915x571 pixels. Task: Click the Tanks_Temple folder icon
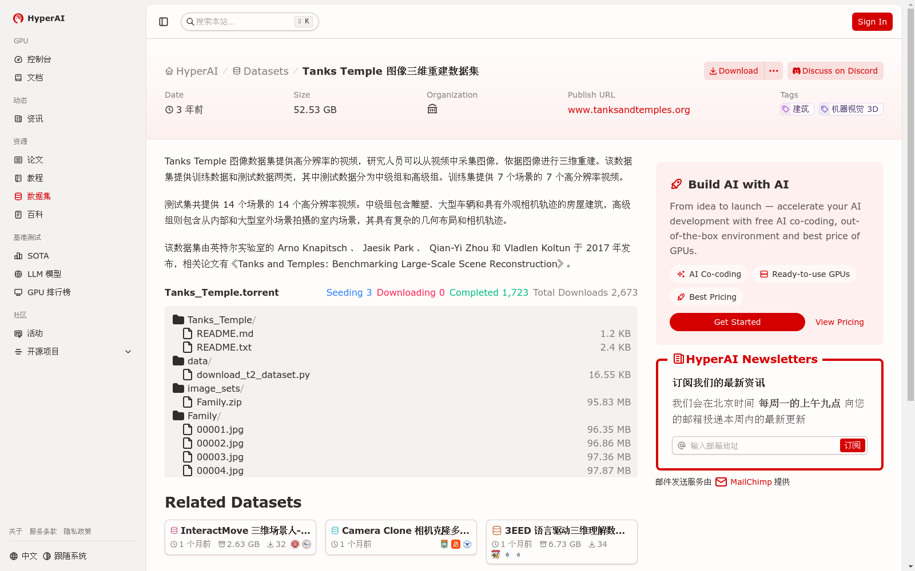(178, 320)
